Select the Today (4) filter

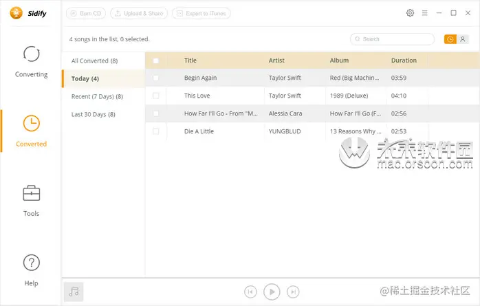click(103, 78)
